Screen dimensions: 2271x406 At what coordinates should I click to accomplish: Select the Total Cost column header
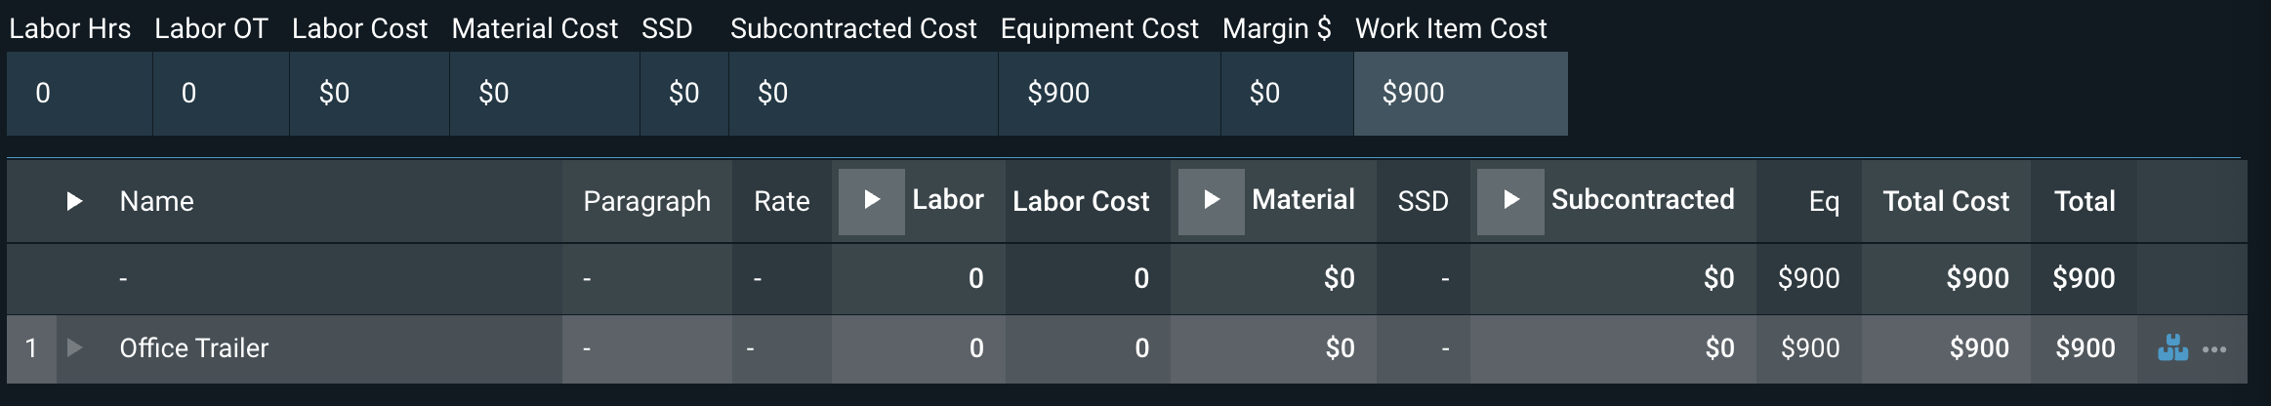1946,201
